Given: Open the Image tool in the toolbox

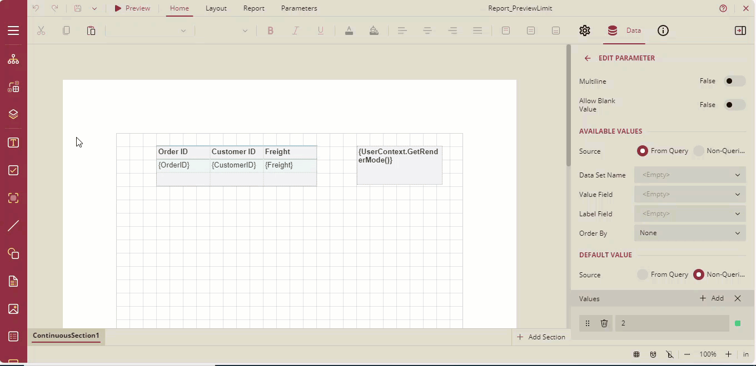Looking at the screenshot, I should (13, 309).
